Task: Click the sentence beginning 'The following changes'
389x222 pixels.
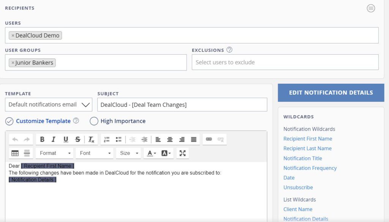Action: [x=115, y=173]
